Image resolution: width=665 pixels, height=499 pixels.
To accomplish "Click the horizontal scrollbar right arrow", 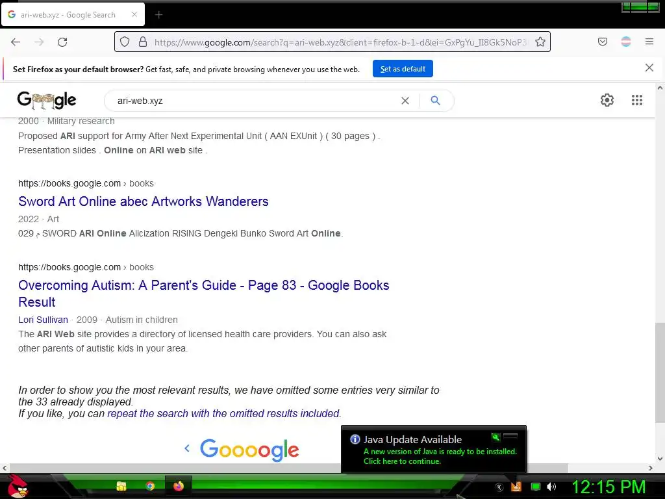I will 651,468.
